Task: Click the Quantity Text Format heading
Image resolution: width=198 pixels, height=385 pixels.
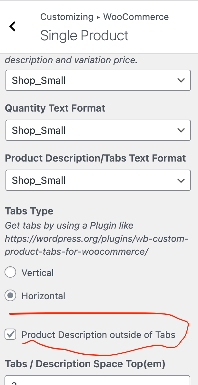Action: click(55, 108)
